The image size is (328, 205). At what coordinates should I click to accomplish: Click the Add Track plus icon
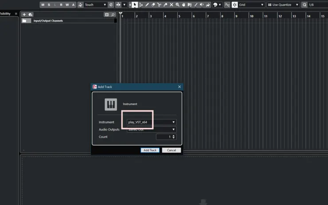tap(24, 15)
